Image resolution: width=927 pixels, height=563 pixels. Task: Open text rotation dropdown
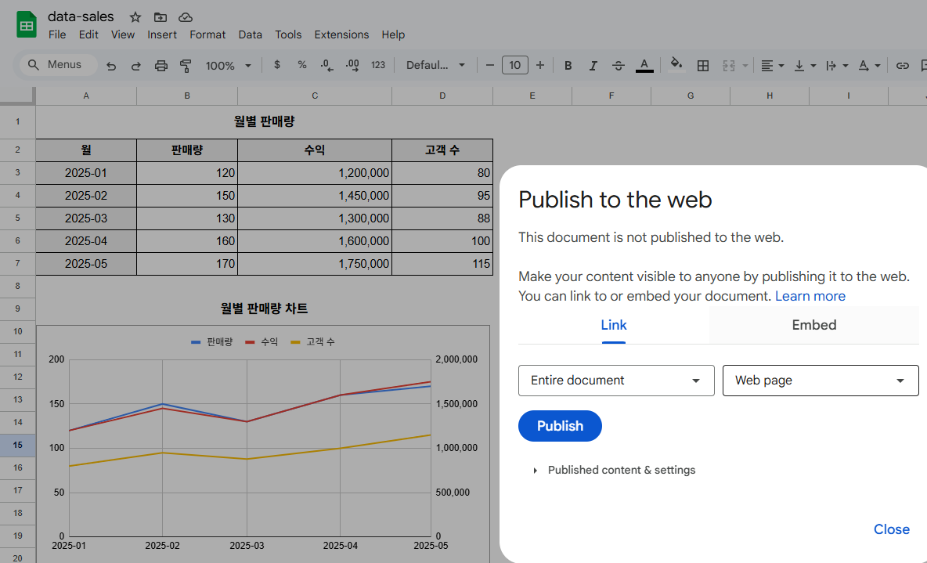pos(869,66)
